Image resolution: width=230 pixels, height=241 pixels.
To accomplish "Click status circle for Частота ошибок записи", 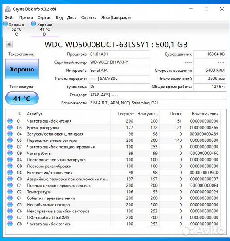I will tap(10, 224).
